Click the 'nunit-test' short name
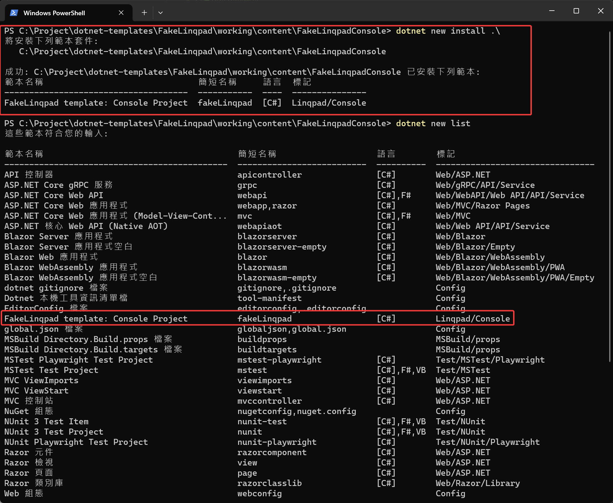Image resolution: width=613 pixels, height=503 pixels. click(262, 421)
